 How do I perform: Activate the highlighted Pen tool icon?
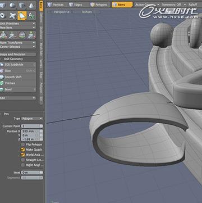click(x=22, y=16)
